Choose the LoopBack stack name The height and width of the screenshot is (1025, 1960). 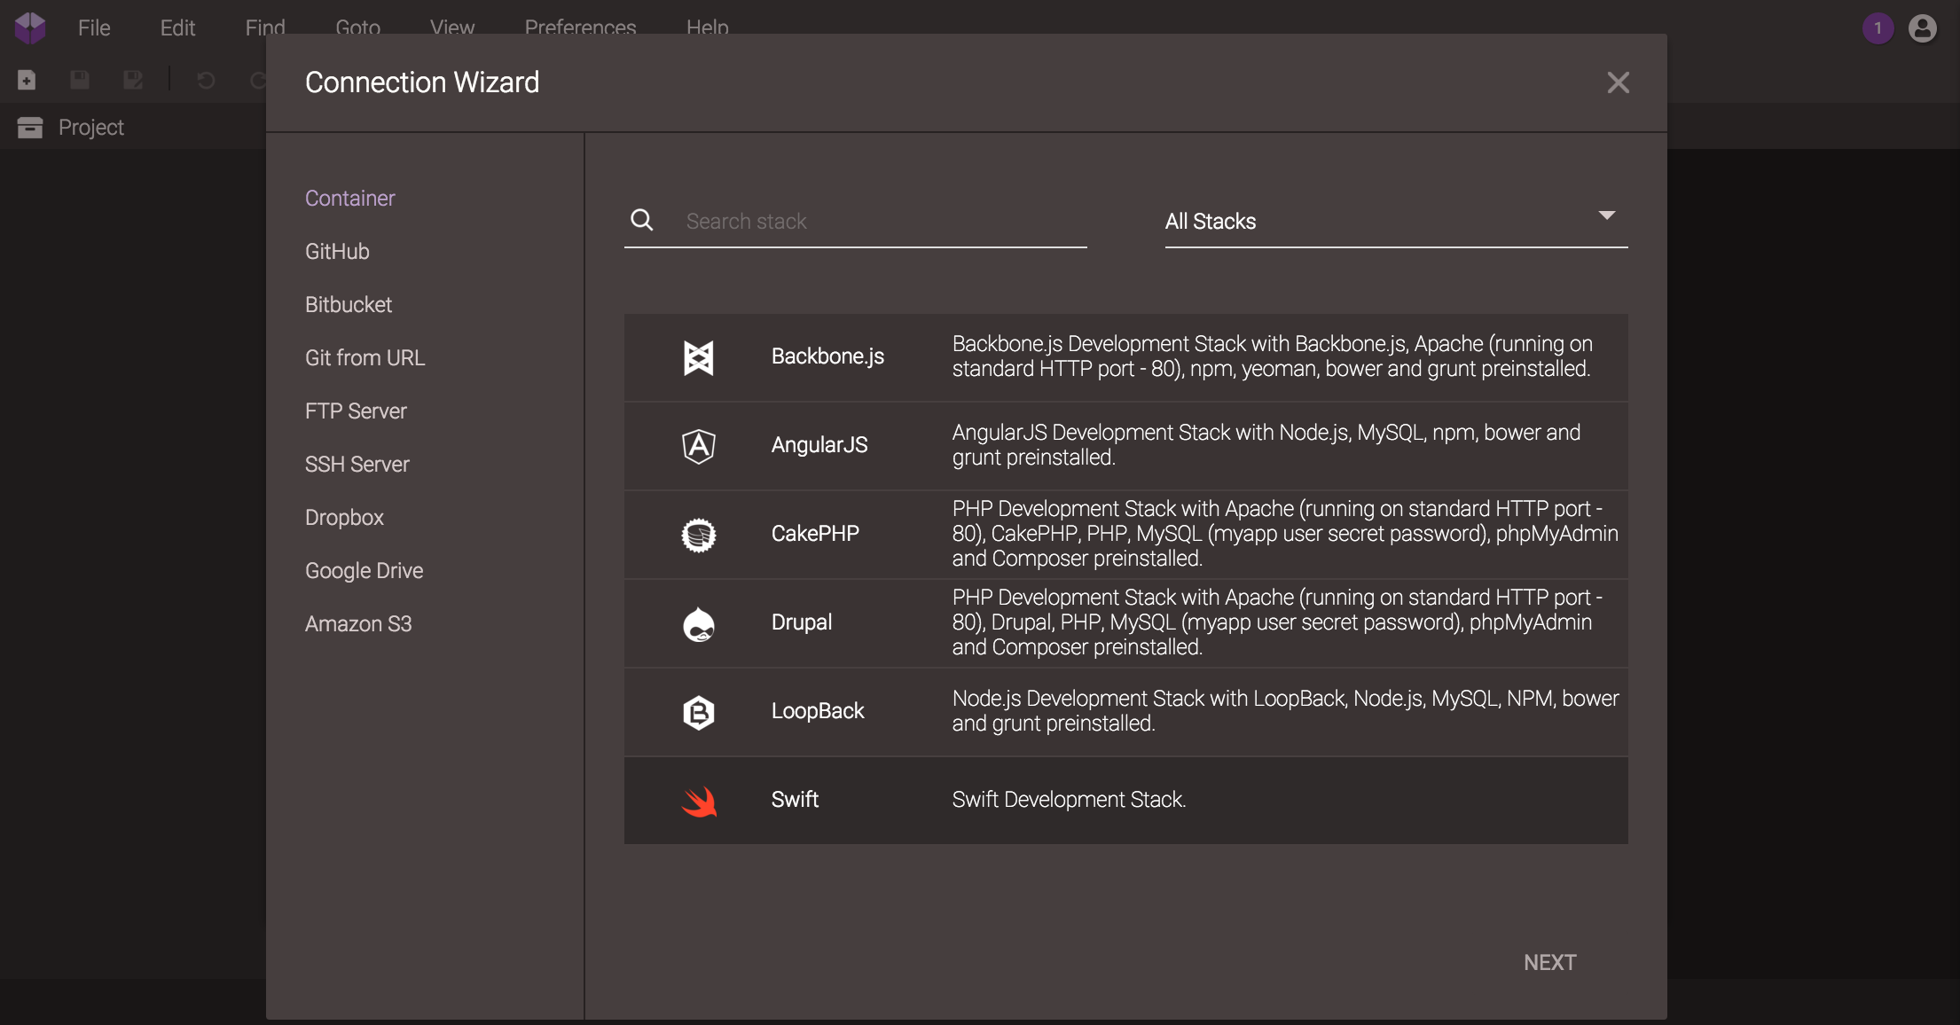pyautogui.click(x=818, y=710)
